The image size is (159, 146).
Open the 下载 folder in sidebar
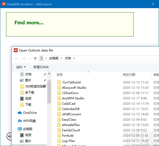(x=28, y=104)
